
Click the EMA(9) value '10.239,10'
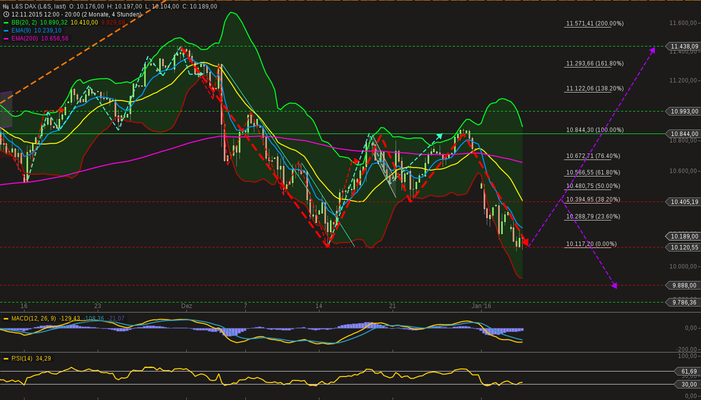click(48, 30)
